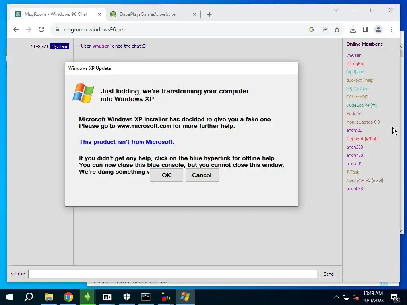Close the DavePlaysGames's website tab

tap(194, 14)
